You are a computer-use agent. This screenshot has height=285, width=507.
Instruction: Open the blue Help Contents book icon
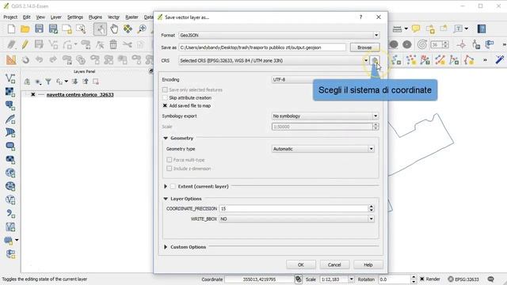tap(482, 29)
